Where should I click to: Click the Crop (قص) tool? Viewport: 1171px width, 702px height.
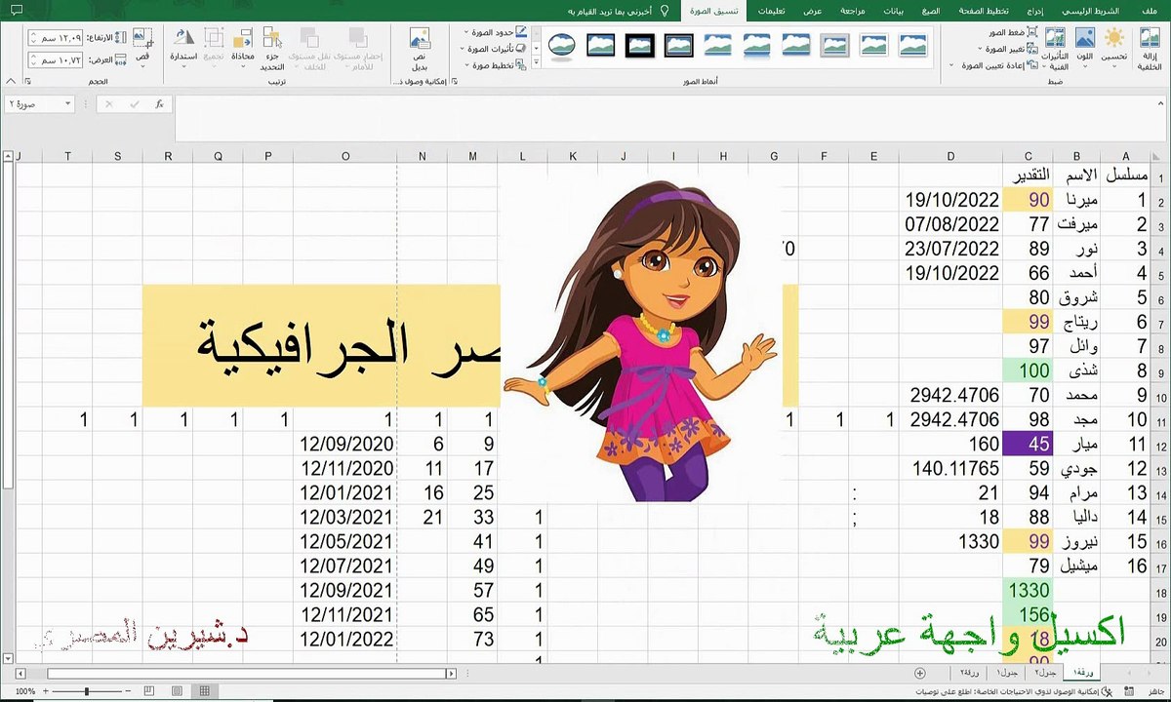tap(142, 38)
